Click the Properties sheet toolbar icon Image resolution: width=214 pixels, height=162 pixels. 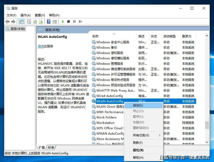[29, 21]
